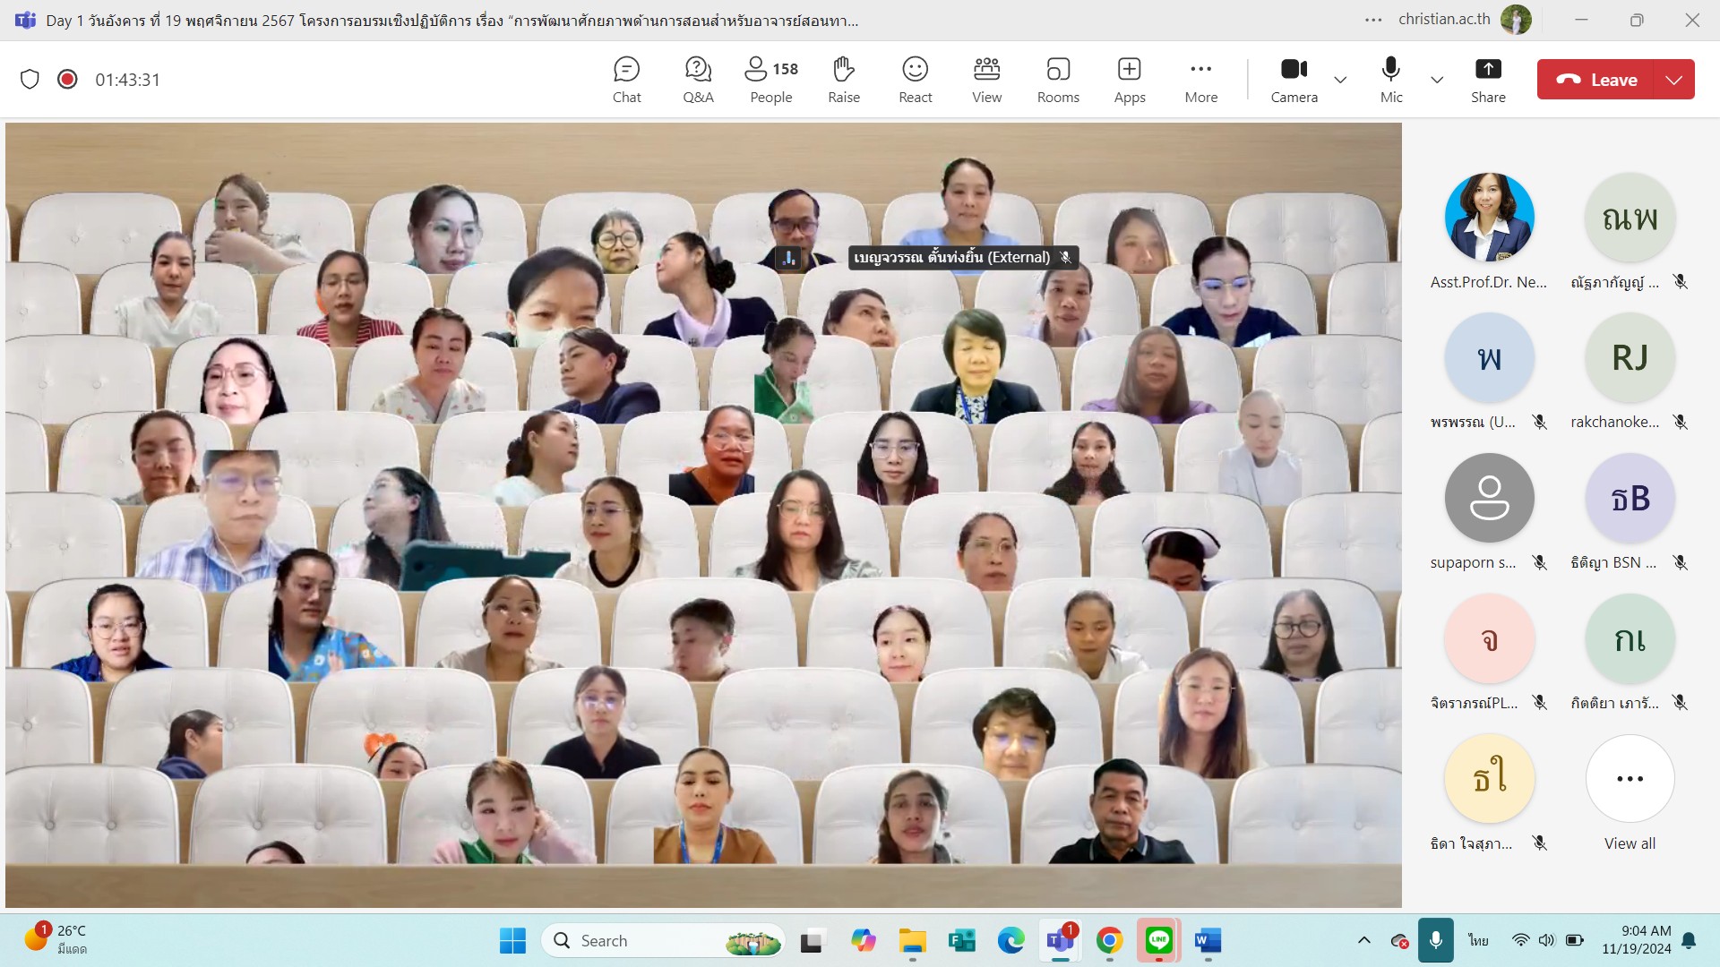Screen dimensions: 1720x967
Task: Open the Windows Start menu
Action: [512, 940]
